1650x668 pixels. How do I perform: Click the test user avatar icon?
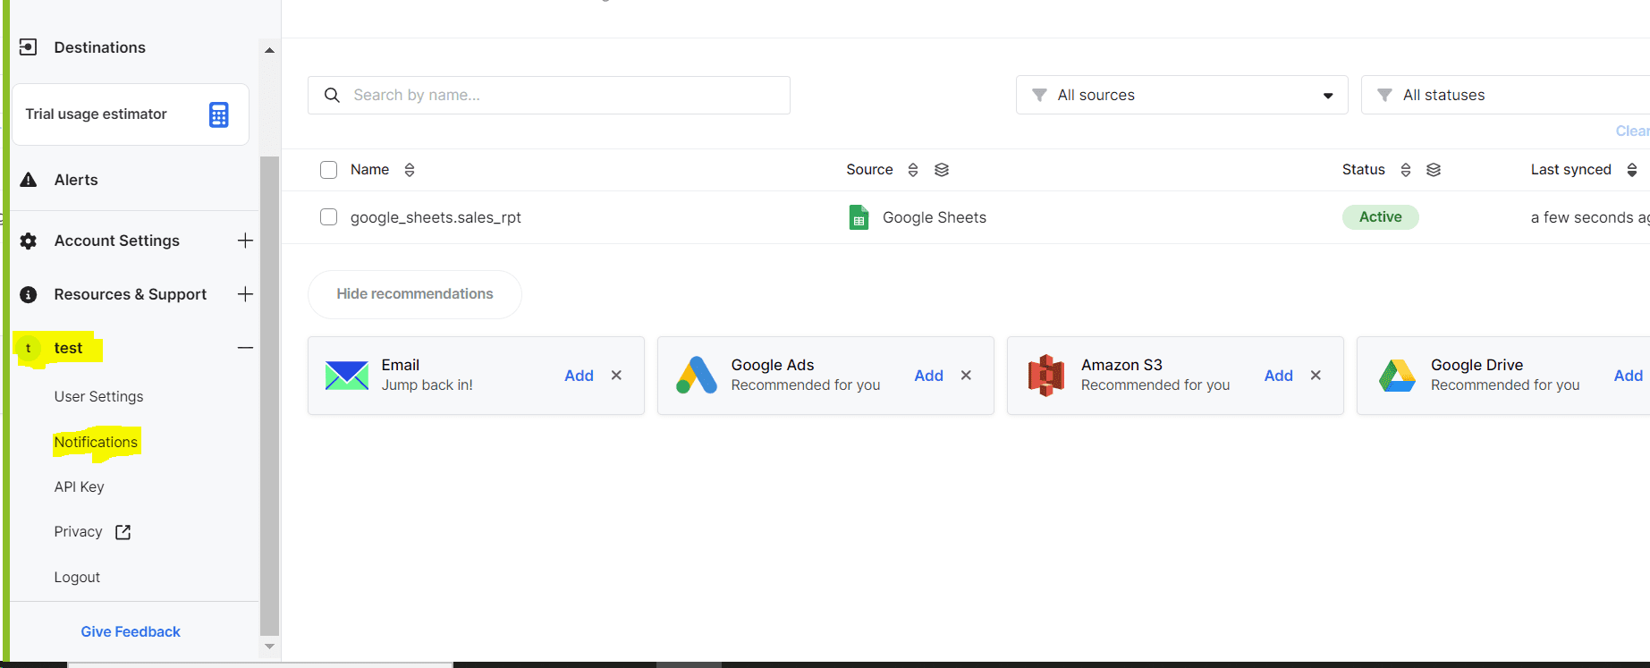(29, 348)
